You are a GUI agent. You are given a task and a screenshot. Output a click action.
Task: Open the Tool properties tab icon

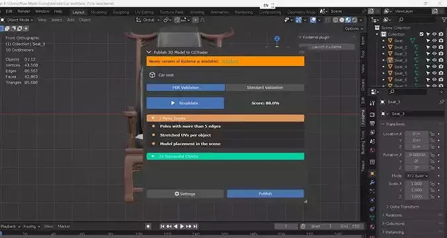pos(372,104)
